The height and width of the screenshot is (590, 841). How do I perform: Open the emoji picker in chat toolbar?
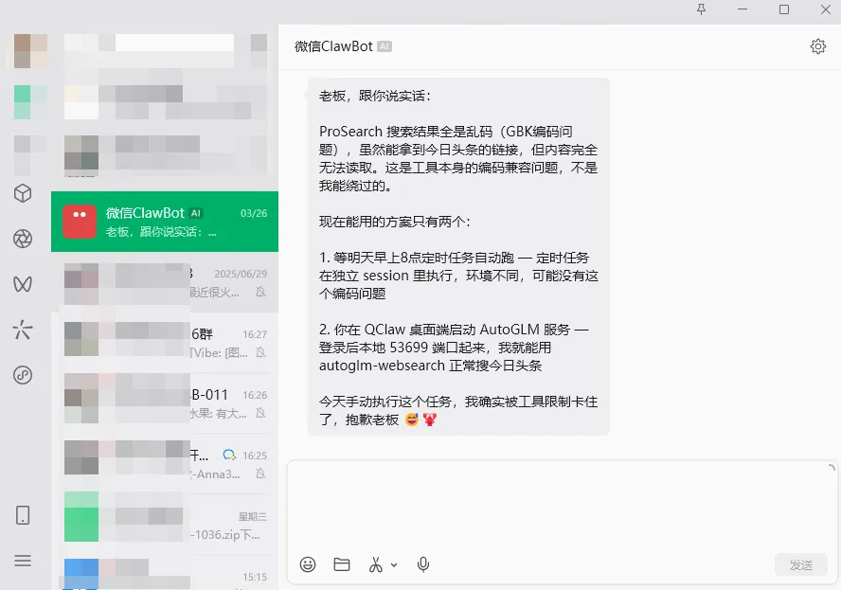(x=308, y=564)
